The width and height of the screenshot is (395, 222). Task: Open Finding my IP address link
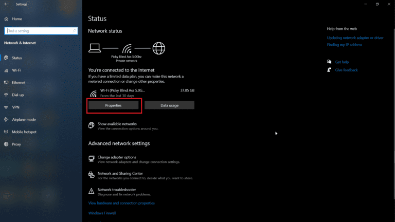click(345, 45)
